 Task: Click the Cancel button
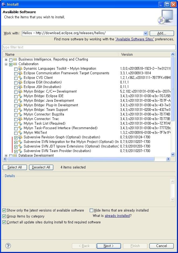(162, 246)
